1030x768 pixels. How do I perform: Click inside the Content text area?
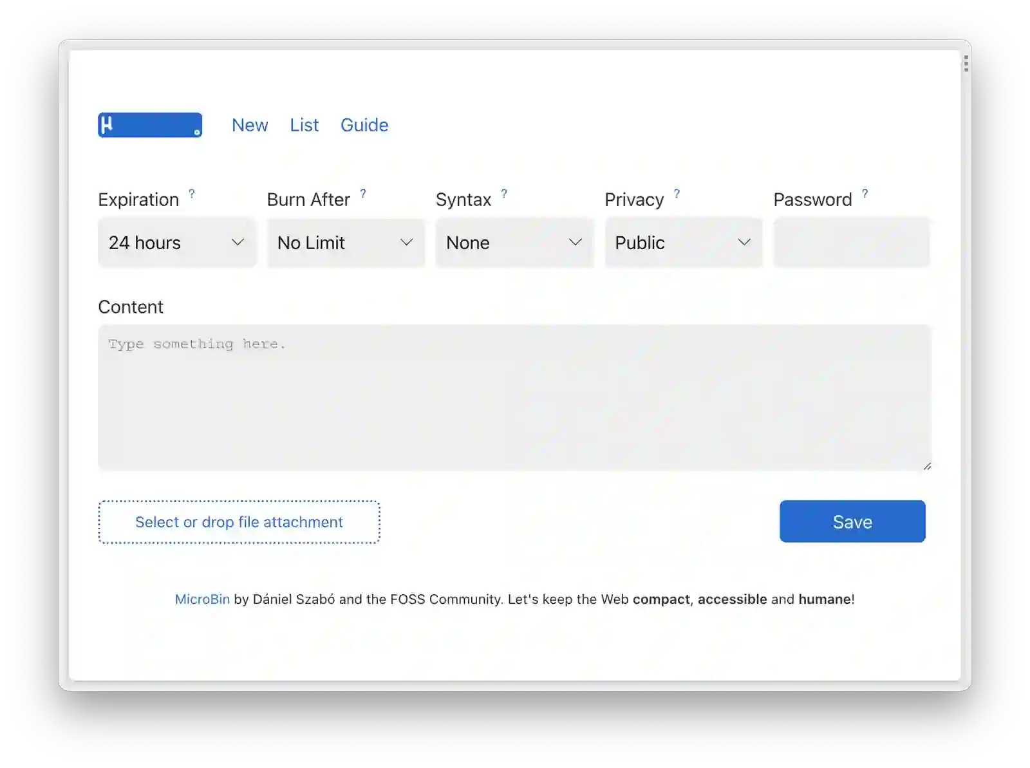click(514, 398)
